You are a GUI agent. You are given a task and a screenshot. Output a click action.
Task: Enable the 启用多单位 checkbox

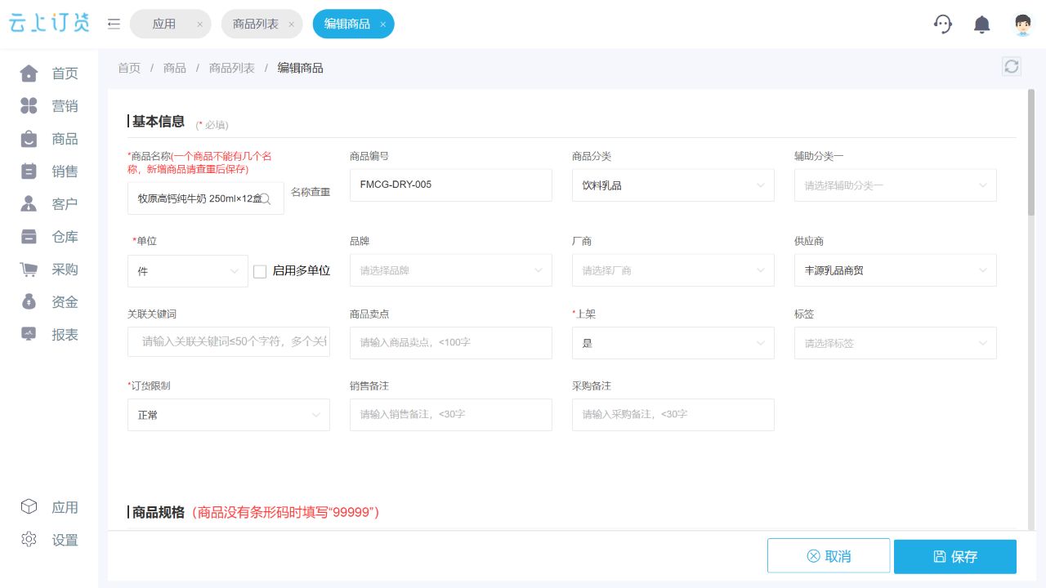coord(260,271)
